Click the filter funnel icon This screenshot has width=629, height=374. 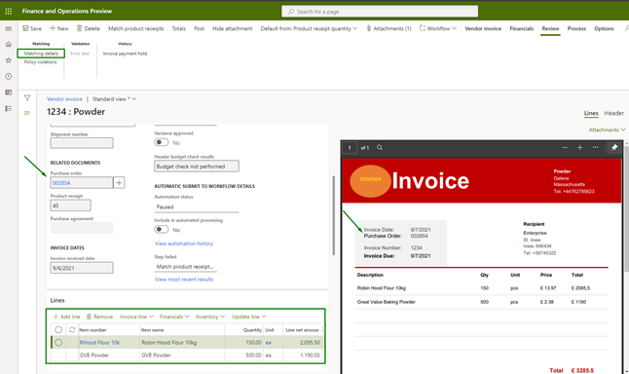pos(27,97)
